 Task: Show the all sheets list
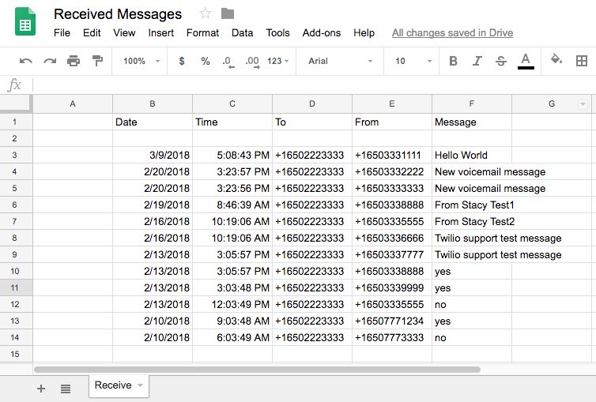(66, 389)
